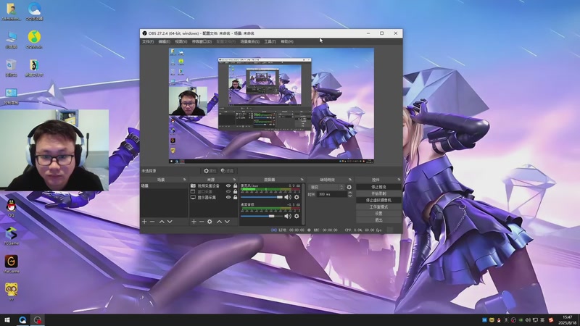580x326 pixels.
Task: Click the 停止推流 button
Action: [378, 187]
